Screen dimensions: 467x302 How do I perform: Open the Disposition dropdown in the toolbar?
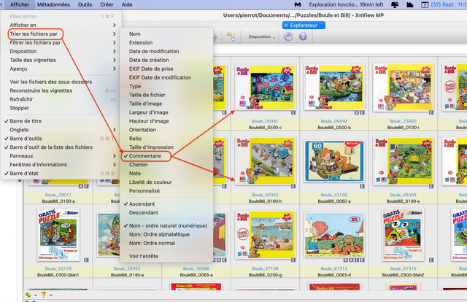click(x=261, y=36)
